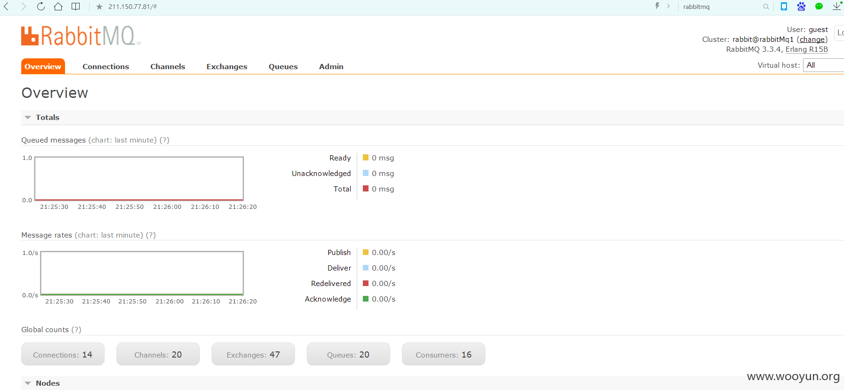
Task: Click the RabbitMQ logo
Action: point(81,36)
